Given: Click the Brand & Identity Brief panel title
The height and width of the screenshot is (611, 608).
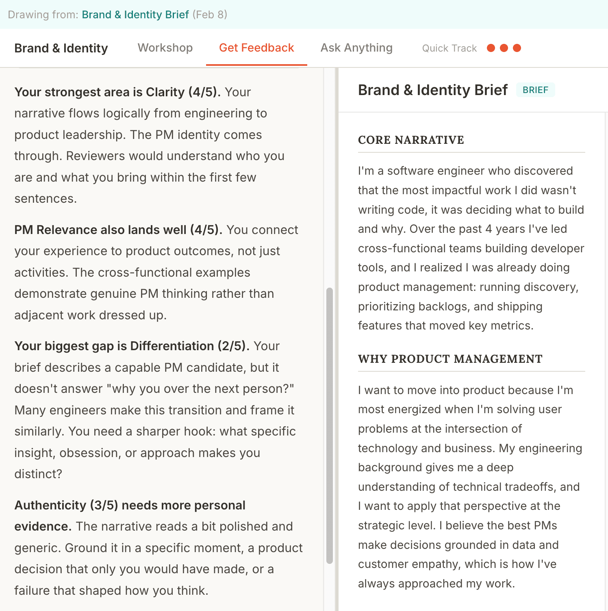Looking at the screenshot, I should pos(432,90).
